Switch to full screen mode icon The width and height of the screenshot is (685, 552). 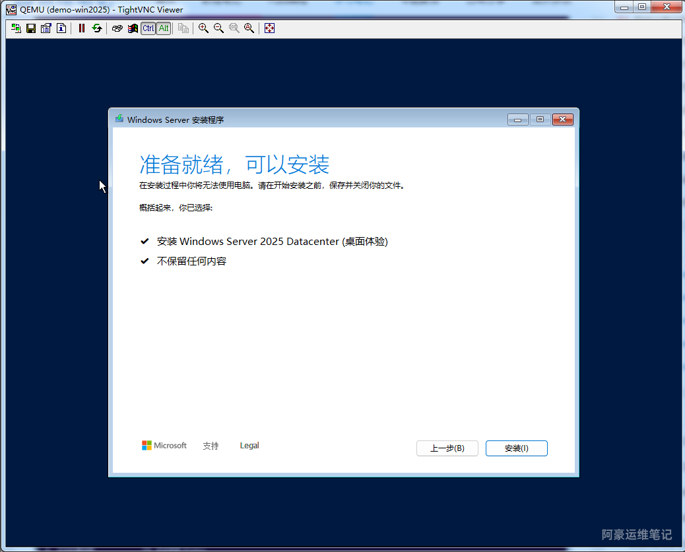click(269, 28)
